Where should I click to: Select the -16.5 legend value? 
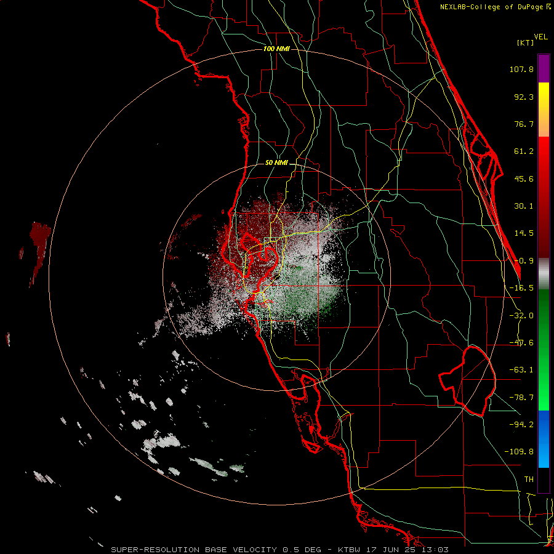(521, 288)
